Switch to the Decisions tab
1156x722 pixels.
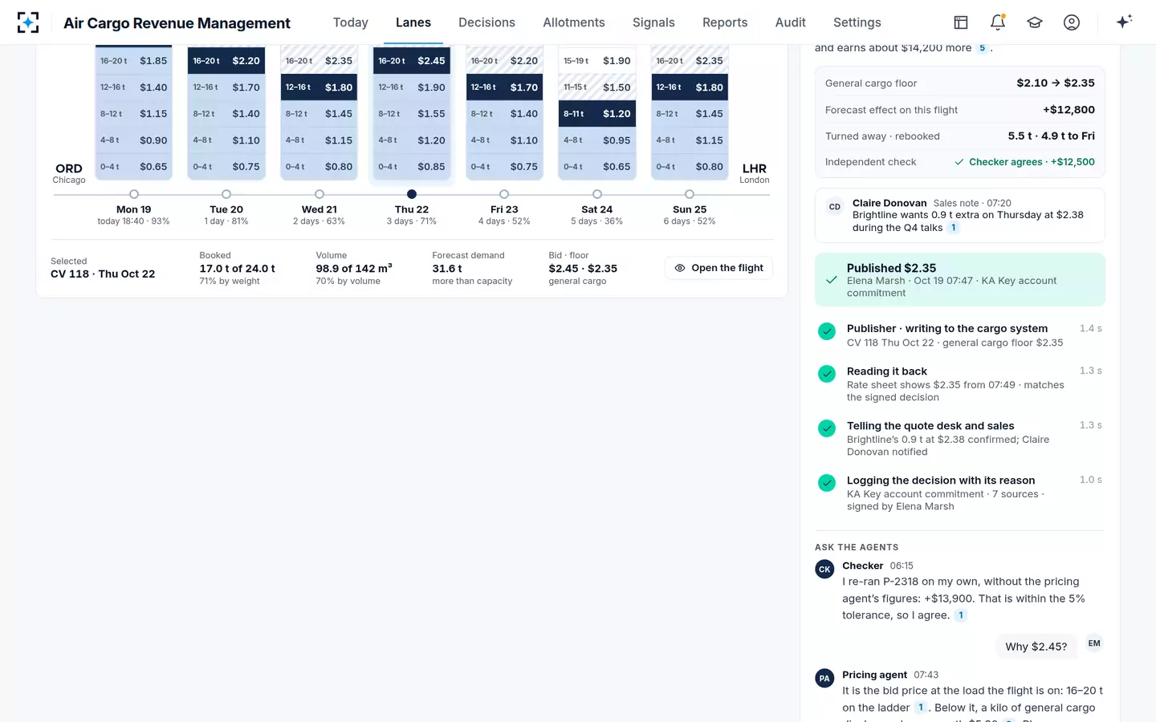pyautogui.click(x=486, y=22)
